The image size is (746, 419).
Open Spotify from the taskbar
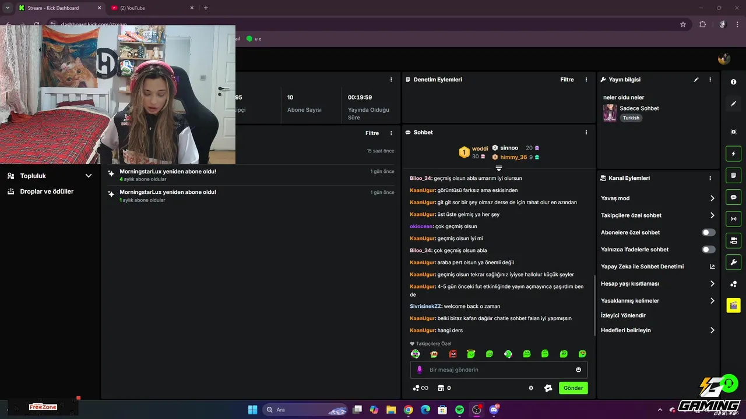coord(459,410)
